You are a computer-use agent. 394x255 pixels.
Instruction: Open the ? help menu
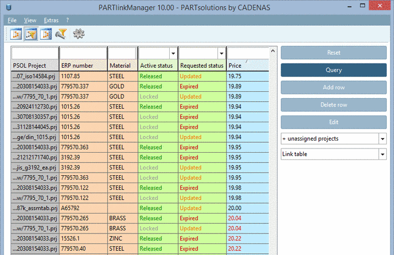coord(67,20)
